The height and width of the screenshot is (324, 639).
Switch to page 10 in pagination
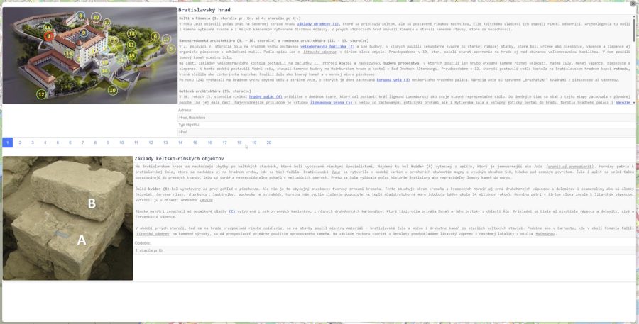pyautogui.click(x=121, y=143)
